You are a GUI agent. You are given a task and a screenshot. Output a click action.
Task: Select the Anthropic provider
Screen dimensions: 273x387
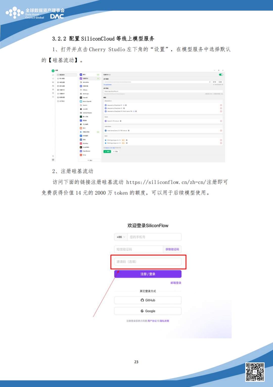[x=90, y=94]
